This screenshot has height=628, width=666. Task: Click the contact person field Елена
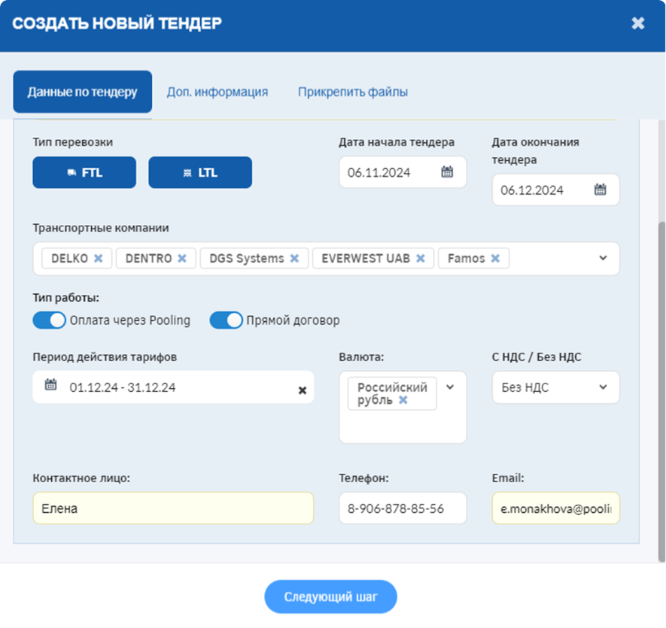[x=173, y=508]
